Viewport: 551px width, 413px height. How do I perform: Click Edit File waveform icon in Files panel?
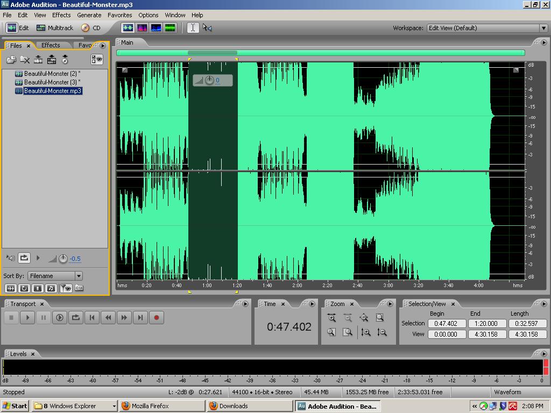point(38,60)
